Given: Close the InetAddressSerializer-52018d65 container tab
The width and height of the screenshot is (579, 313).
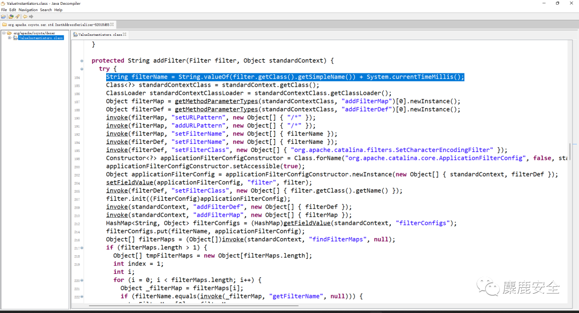Looking at the screenshot, I should pos(112,24).
